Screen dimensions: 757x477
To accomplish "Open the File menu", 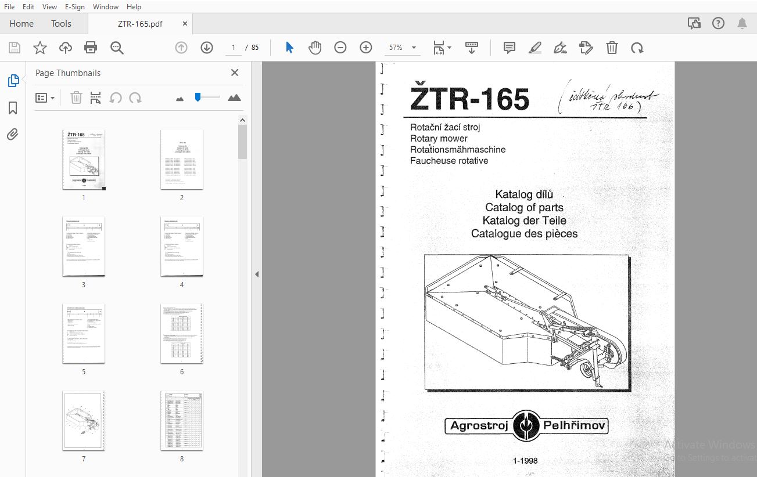I will pyautogui.click(x=9, y=6).
